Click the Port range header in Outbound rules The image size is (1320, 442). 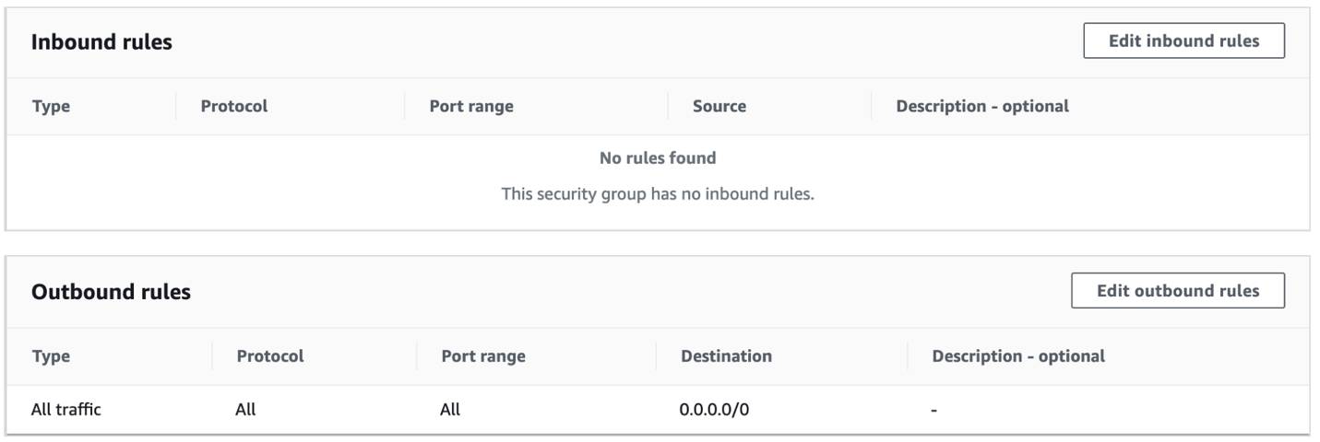(x=483, y=356)
